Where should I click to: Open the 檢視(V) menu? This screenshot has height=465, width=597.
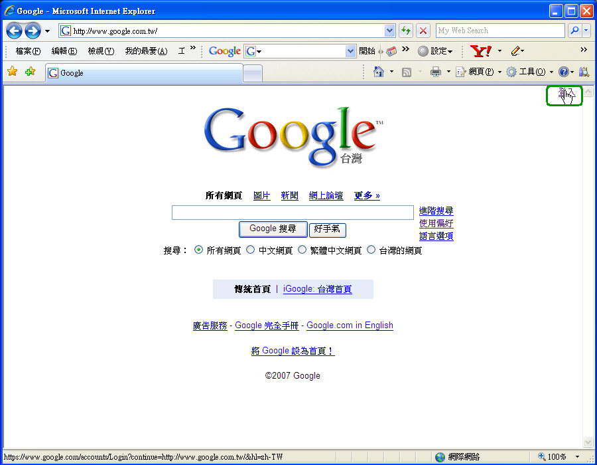[101, 50]
